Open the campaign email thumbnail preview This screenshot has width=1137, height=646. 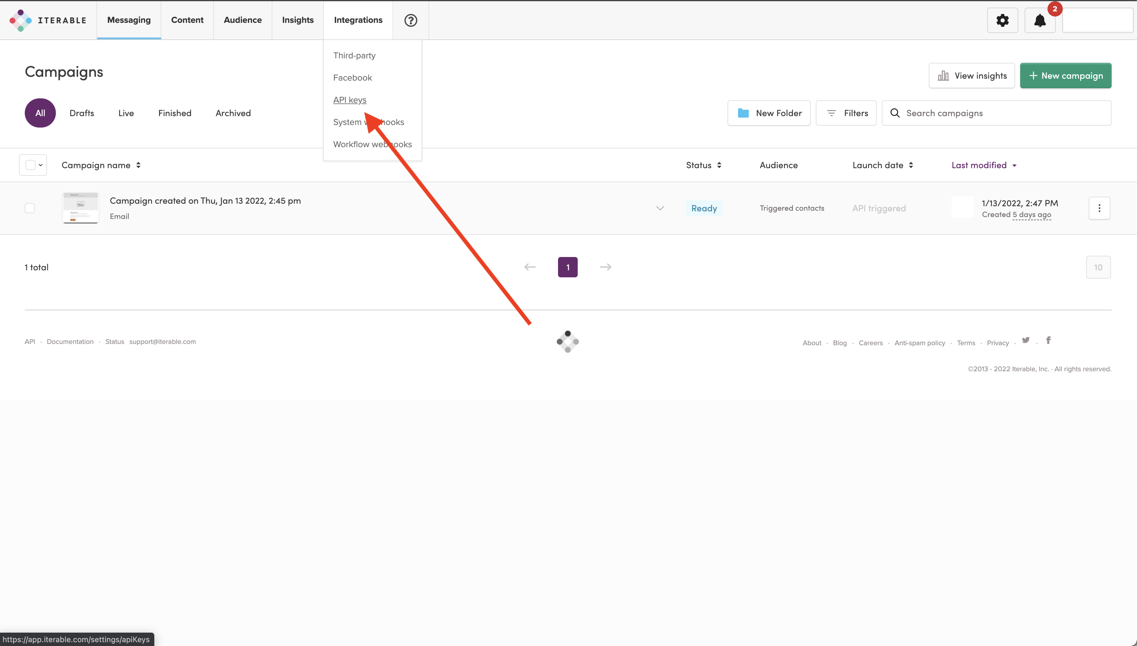(x=80, y=208)
